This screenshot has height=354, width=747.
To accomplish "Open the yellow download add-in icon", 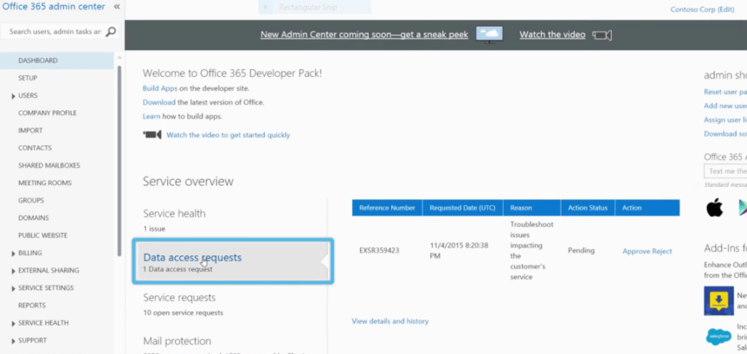I will 718,300.
